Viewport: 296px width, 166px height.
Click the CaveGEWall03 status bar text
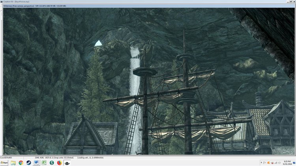6,158
